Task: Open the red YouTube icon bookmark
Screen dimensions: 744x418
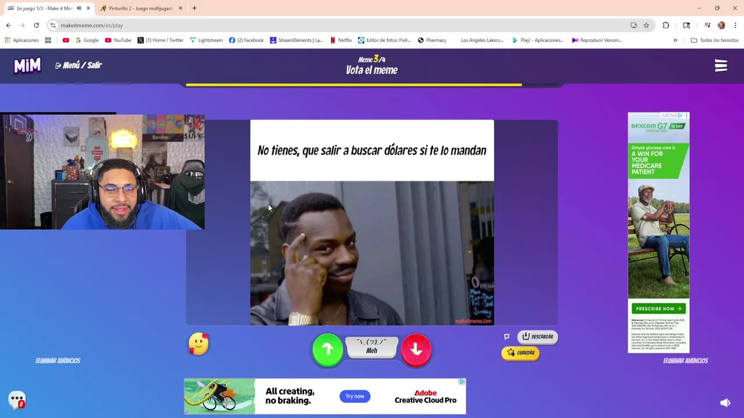Action: tap(66, 40)
